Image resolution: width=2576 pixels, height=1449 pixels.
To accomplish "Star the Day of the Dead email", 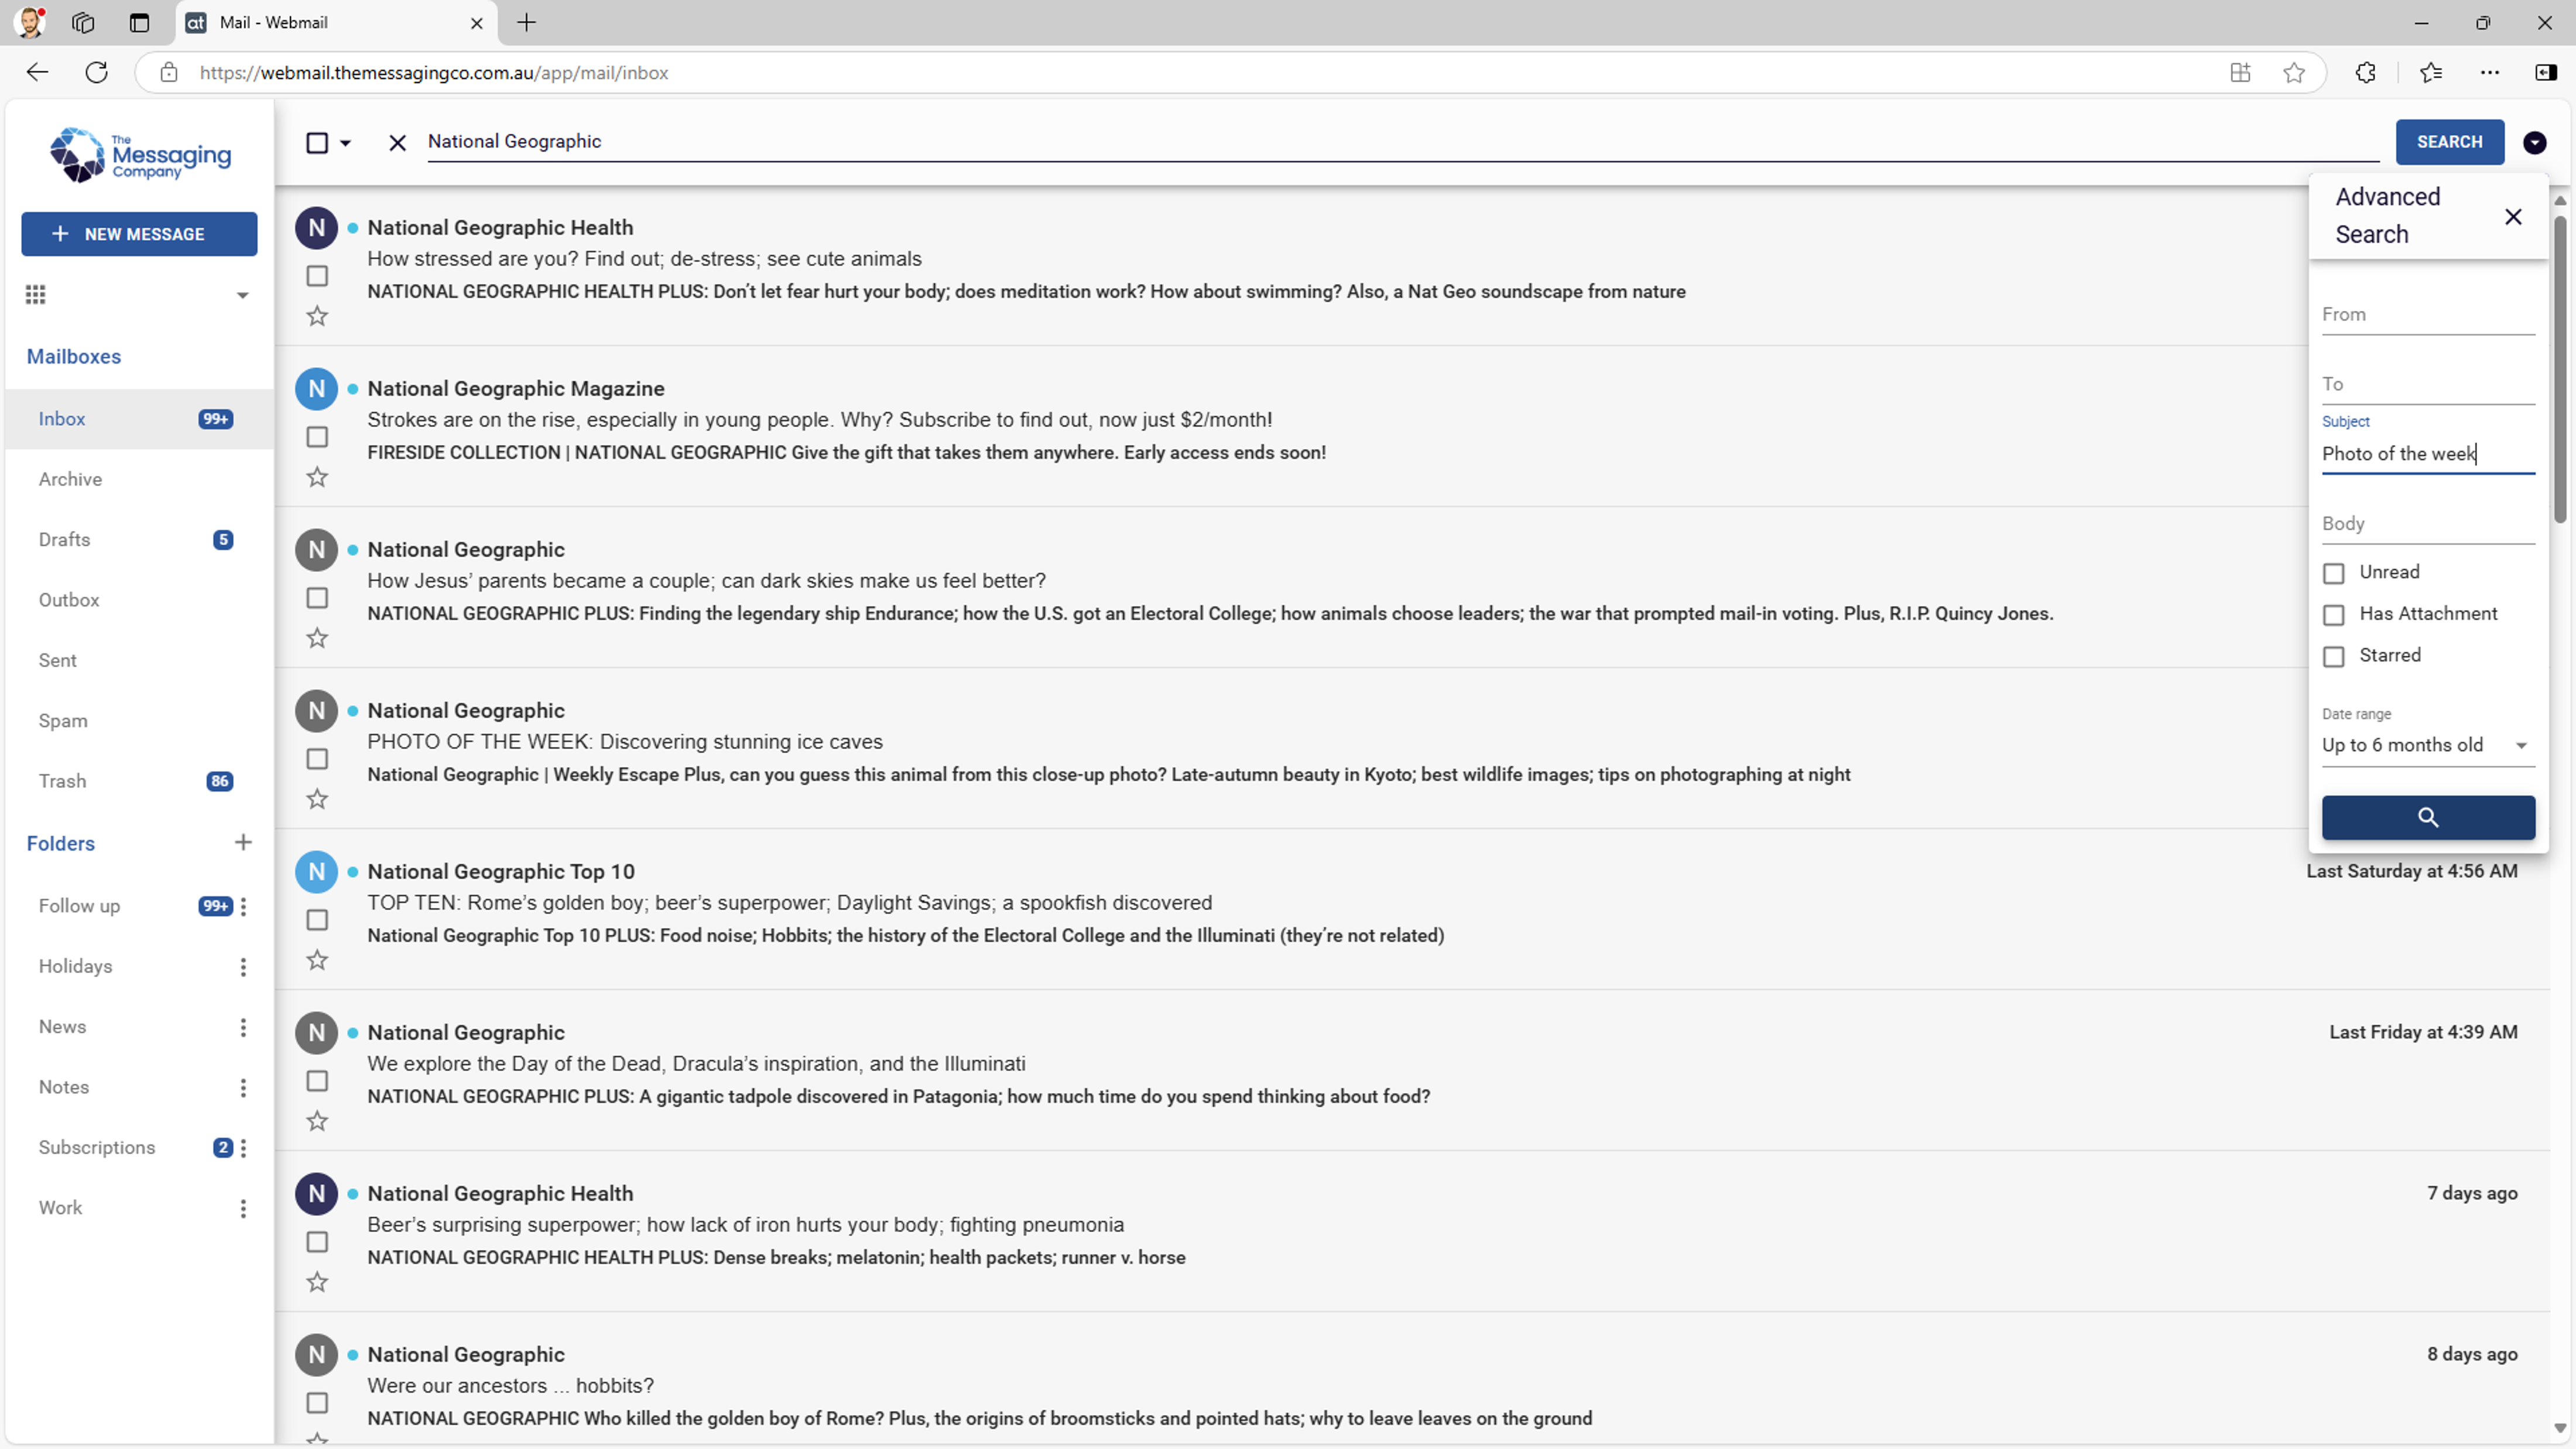I will [x=317, y=1121].
